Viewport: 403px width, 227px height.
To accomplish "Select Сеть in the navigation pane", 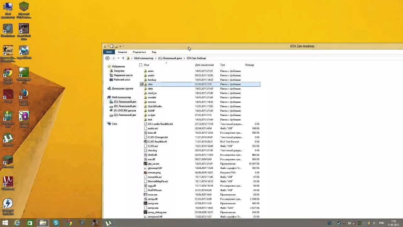I will (114, 124).
